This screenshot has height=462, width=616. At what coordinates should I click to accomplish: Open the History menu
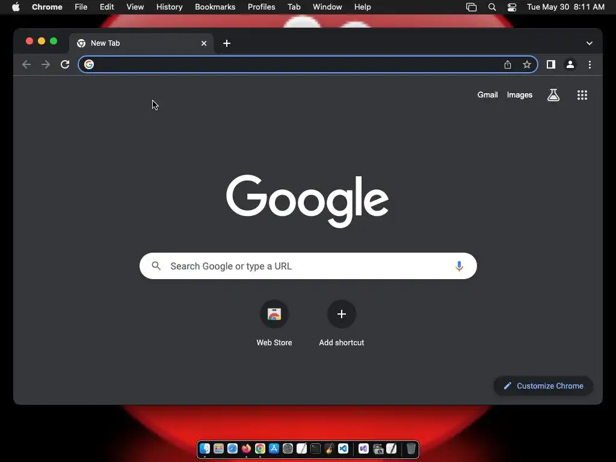click(169, 7)
